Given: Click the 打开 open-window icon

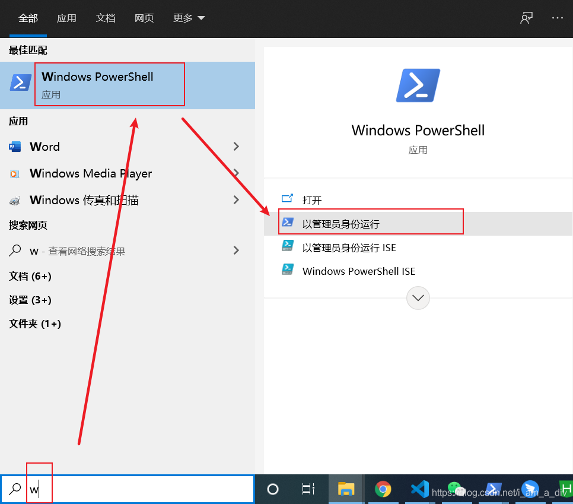Looking at the screenshot, I should [287, 198].
